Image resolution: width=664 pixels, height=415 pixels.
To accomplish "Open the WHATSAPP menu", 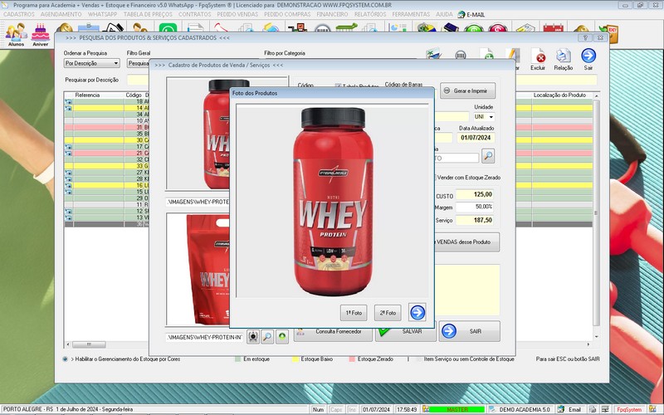I will point(102,14).
